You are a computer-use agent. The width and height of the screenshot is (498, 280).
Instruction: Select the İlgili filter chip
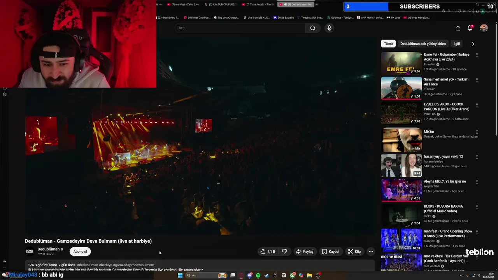(456, 44)
